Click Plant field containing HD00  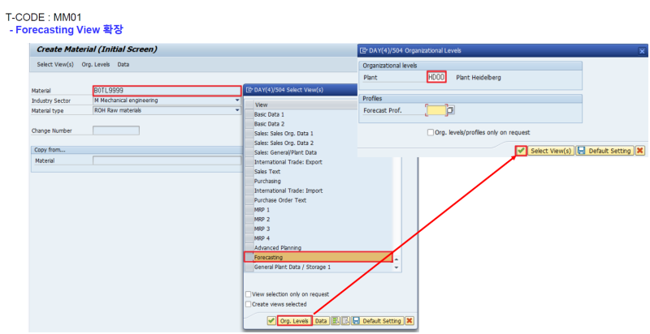pos(436,77)
